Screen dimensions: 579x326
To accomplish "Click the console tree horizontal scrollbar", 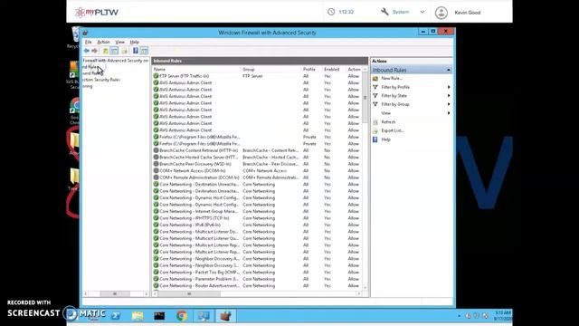I will [116, 293].
